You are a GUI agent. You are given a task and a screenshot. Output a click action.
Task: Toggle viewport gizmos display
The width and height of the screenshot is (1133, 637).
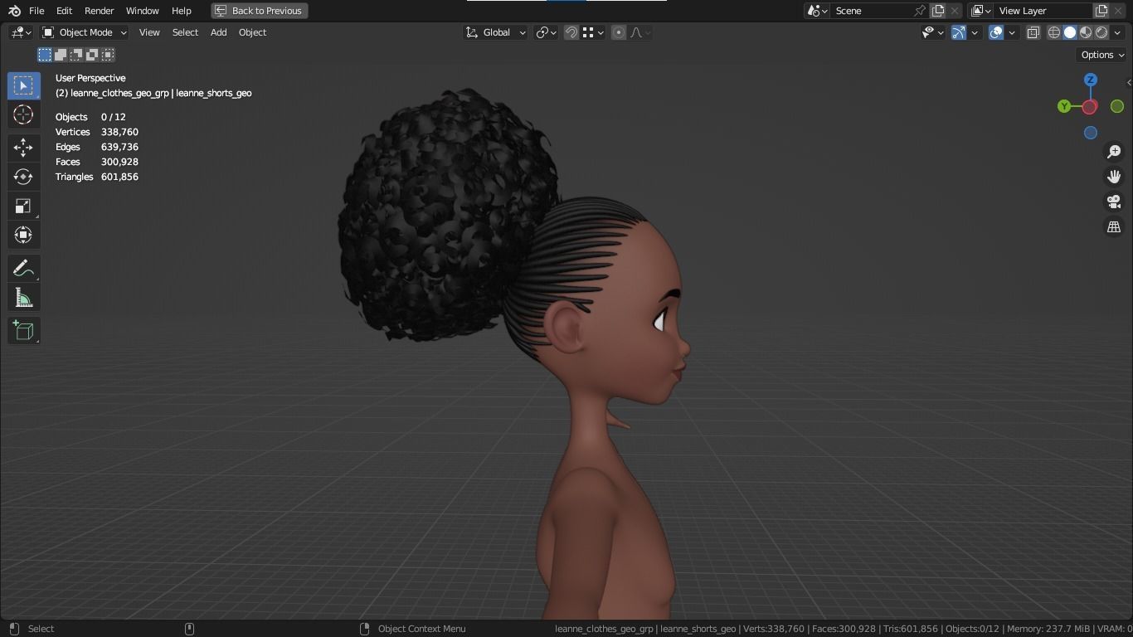tap(959, 32)
